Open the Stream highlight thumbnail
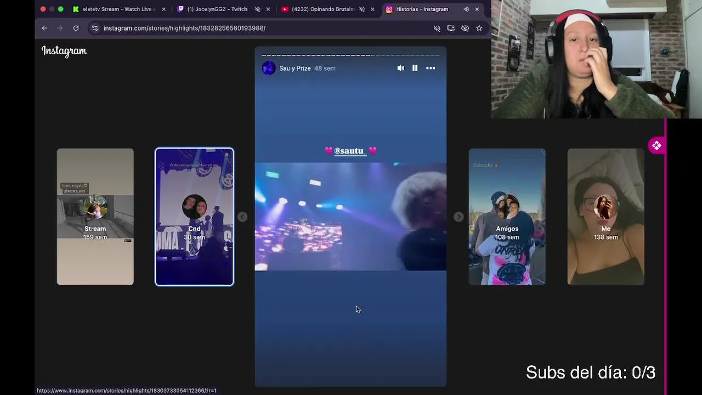 95,217
